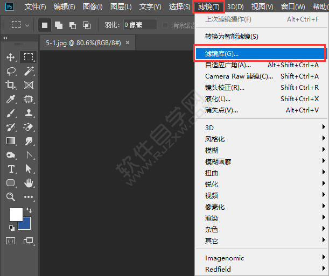Expand the 模糊画廊 submenu
This screenshot has height=276, width=329.
(x=262, y=161)
